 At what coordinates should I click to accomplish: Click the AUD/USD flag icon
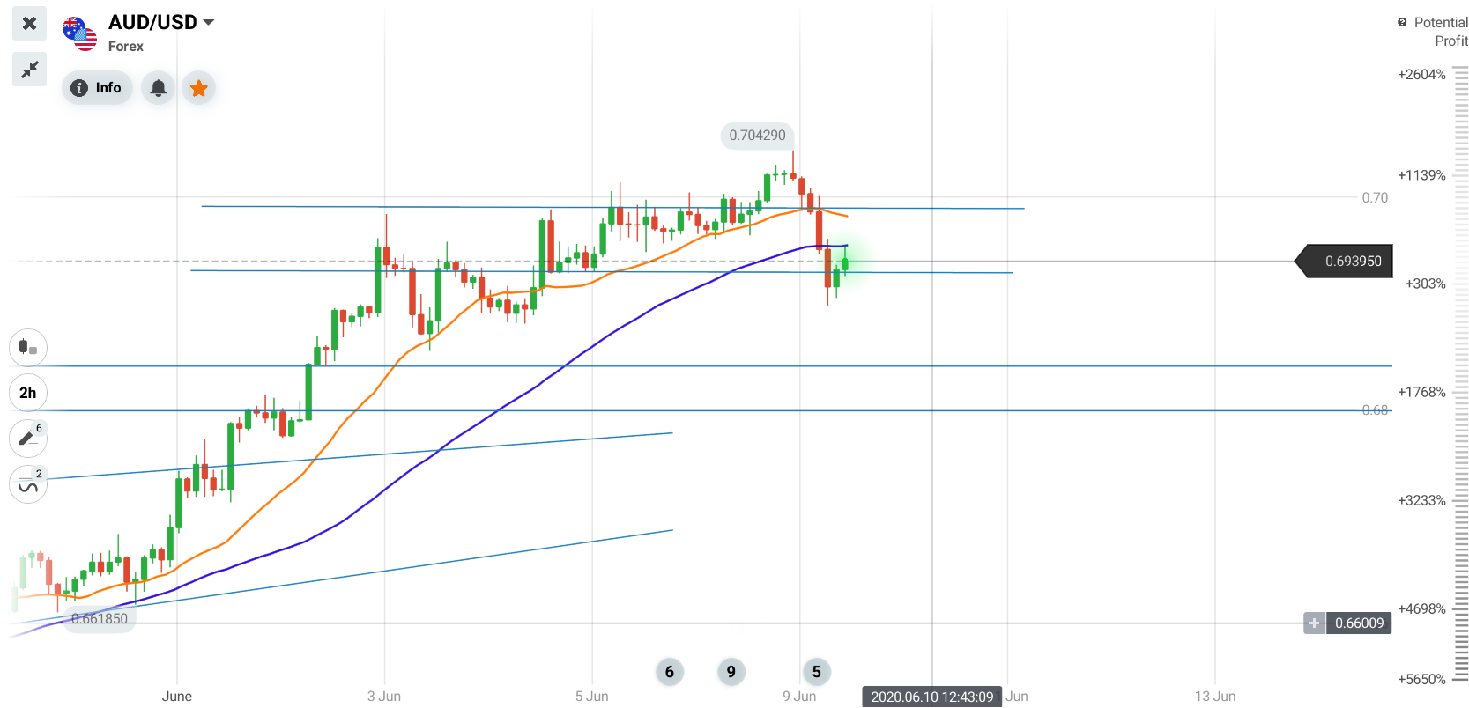(79, 33)
